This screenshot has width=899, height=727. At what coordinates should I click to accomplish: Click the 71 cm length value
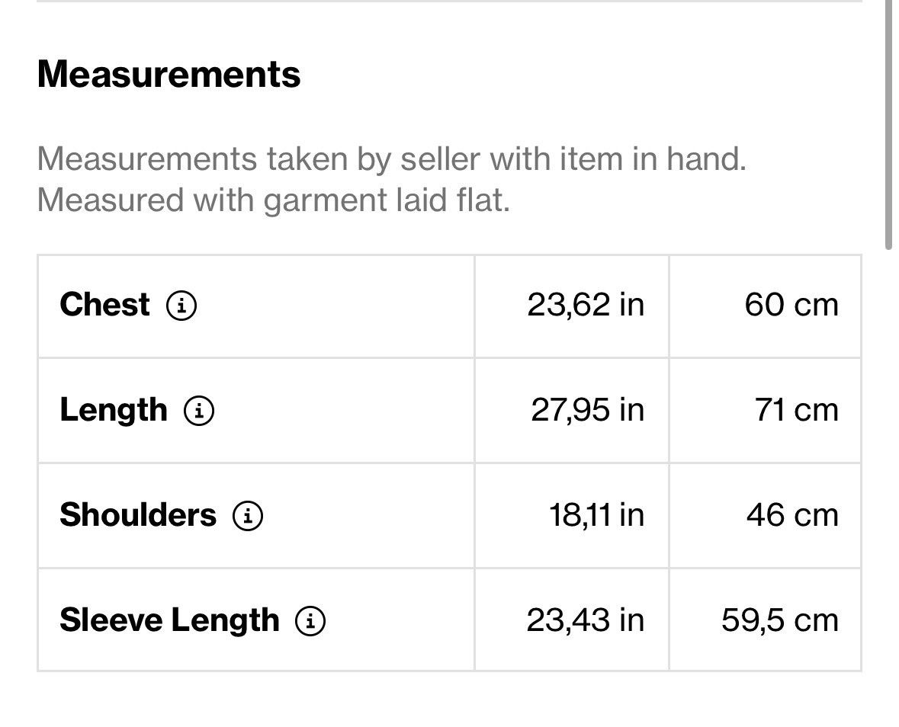(x=796, y=410)
